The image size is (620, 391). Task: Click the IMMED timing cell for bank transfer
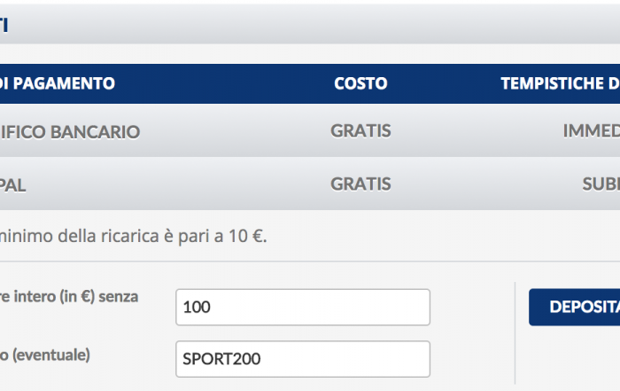(591, 131)
